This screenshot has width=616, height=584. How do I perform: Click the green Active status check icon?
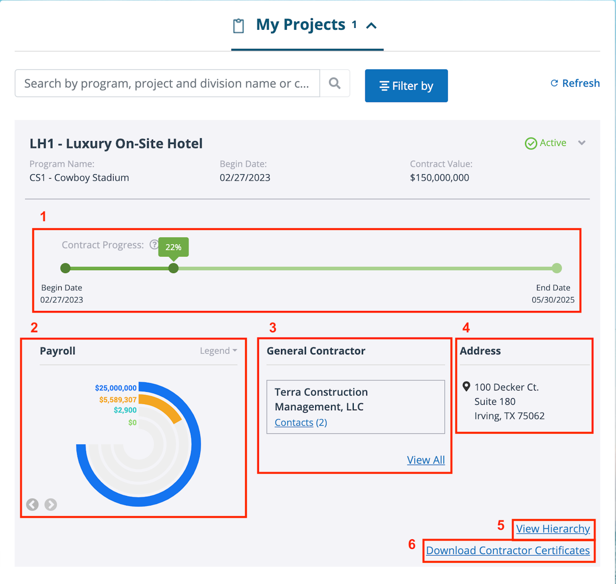[x=531, y=143]
